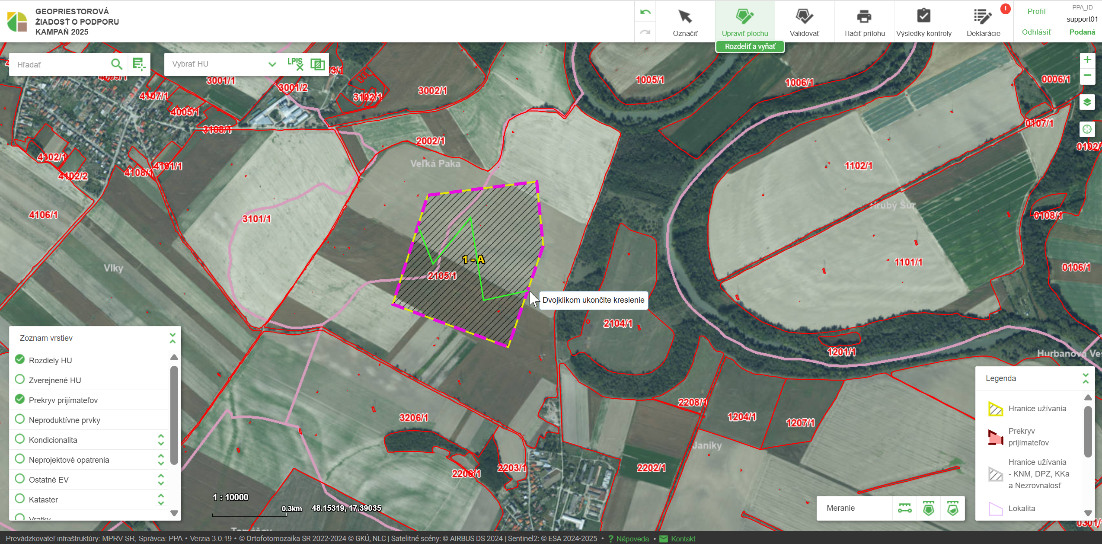Toggle Neproduktívne prvky layer on
This screenshot has height=544, width=1102.
pyautogui.click(x=19, y=419)
